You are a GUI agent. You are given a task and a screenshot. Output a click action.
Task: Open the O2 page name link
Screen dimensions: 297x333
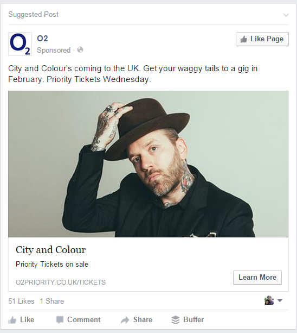tap(42, 39)
